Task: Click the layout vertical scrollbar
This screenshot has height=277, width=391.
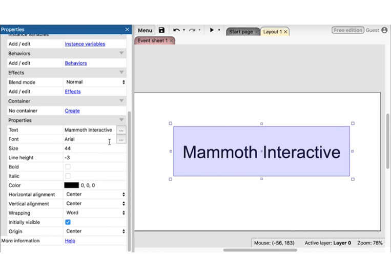Action: pyautogui.click(x=388, y=141)
